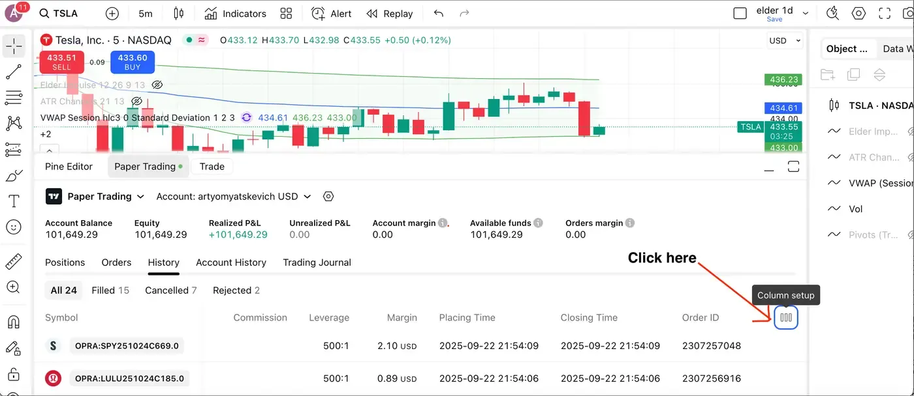Viewport: 914px width, 396px height.
Task: Click the red 433.51 SELL button
Action: click(x=61, y=62)
